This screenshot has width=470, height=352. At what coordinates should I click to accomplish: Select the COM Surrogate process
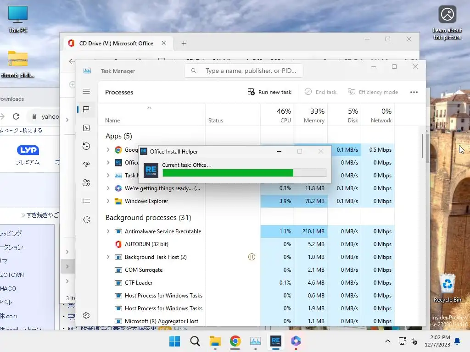[144, 270]
